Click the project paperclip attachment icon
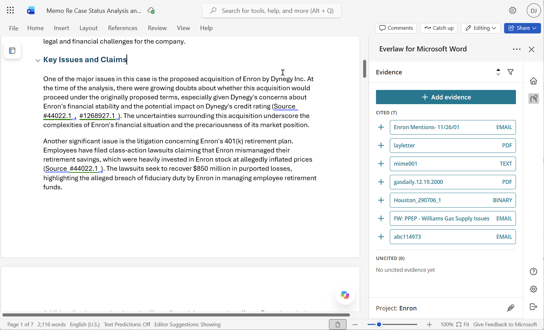The image size is (544, 330). pyautogui.click(x=510, y=308)
